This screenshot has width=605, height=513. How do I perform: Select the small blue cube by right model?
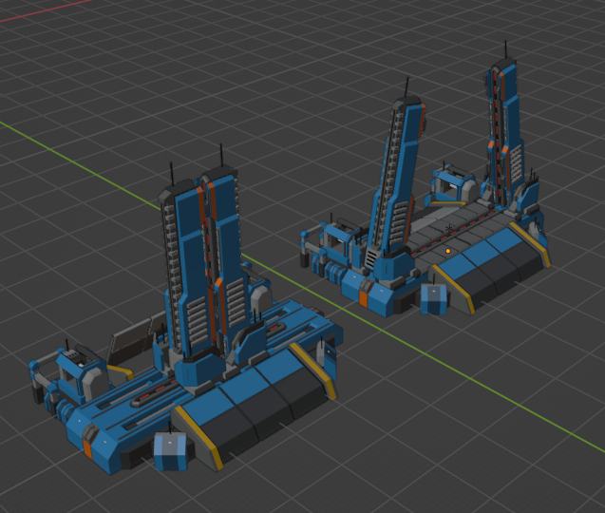tap(433, 298)
